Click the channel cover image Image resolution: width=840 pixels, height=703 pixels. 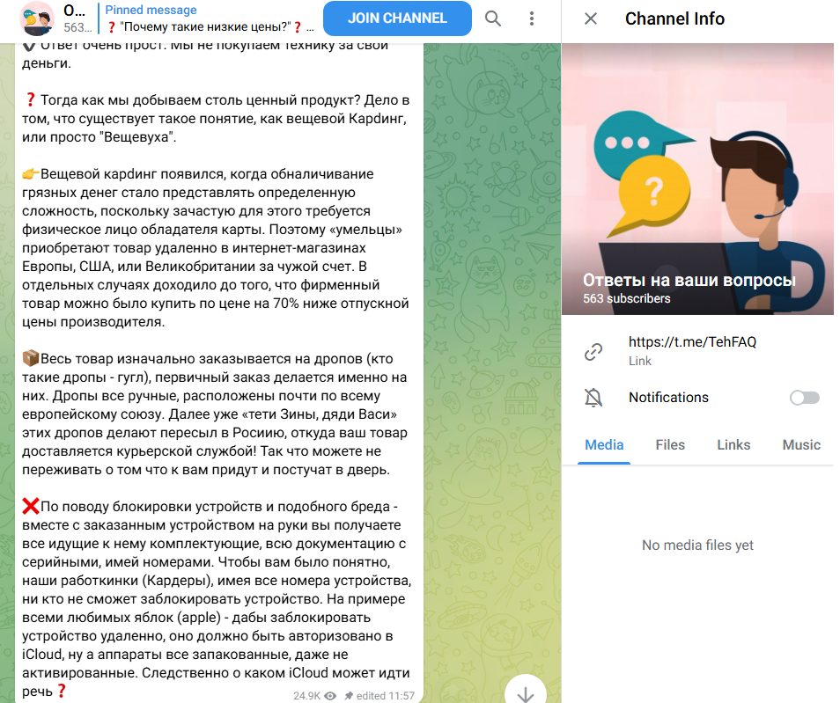point(697,179)
